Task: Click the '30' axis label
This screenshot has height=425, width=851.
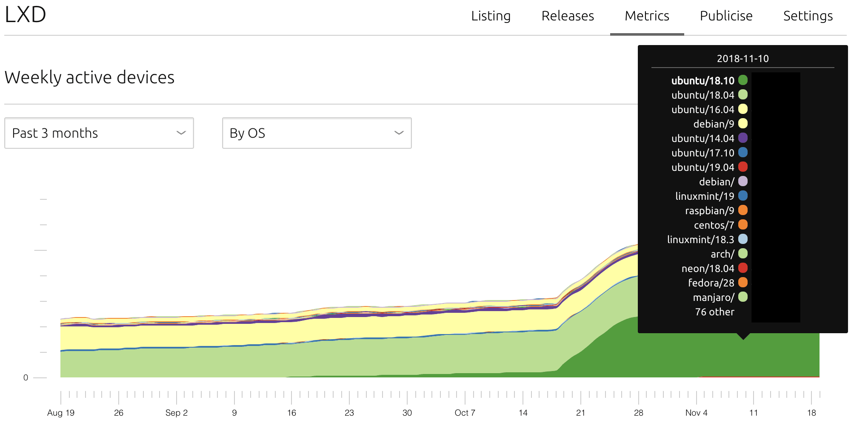Action: coord(407,413)
